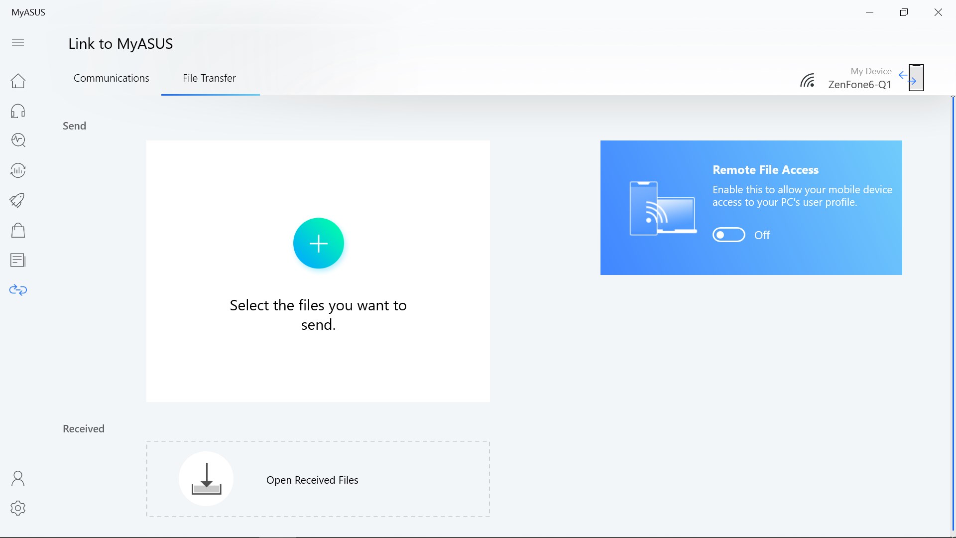Click the received files download icon
Viewport: 956px width, 538px height.
click(206, 479)
